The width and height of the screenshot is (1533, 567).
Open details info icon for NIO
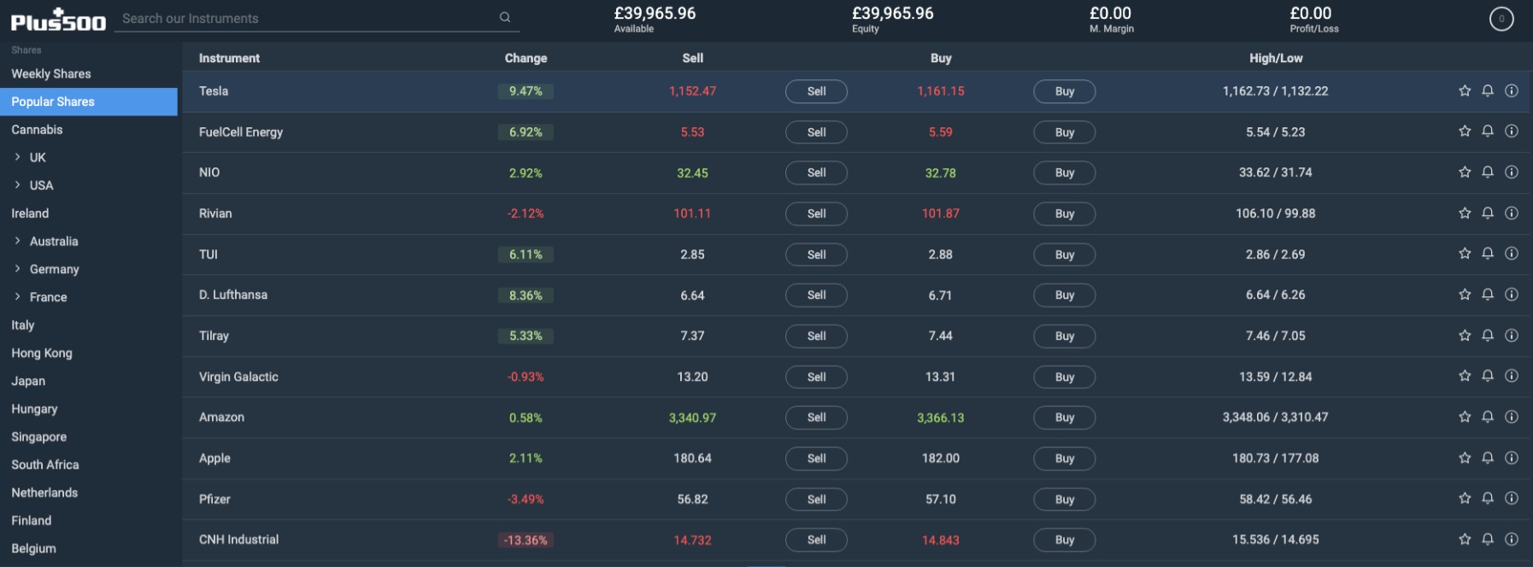click(1512, 172)
